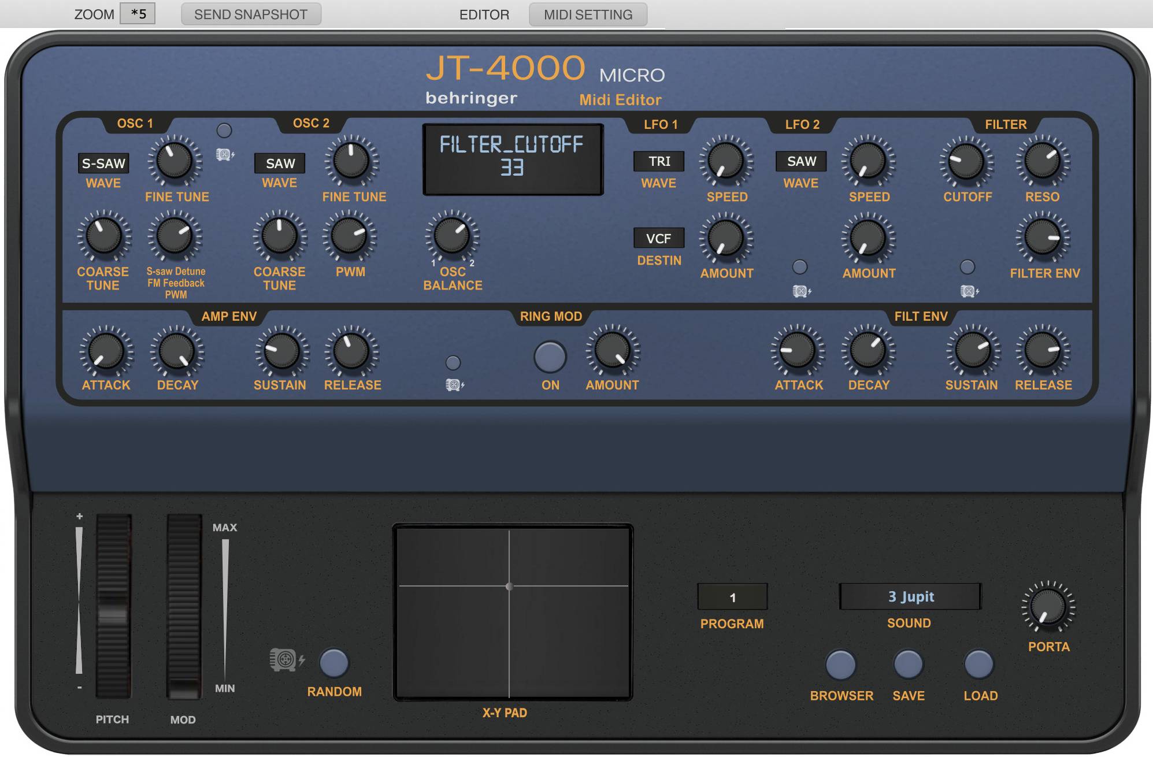Click the Filter CUTOFF knob

(966, 162)
